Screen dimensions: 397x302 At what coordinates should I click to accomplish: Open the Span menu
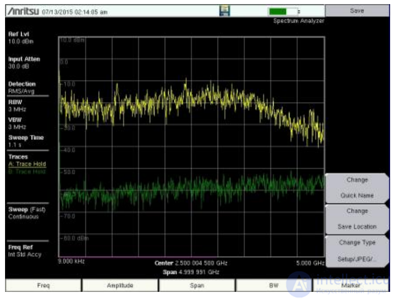(x=197, y=285)
